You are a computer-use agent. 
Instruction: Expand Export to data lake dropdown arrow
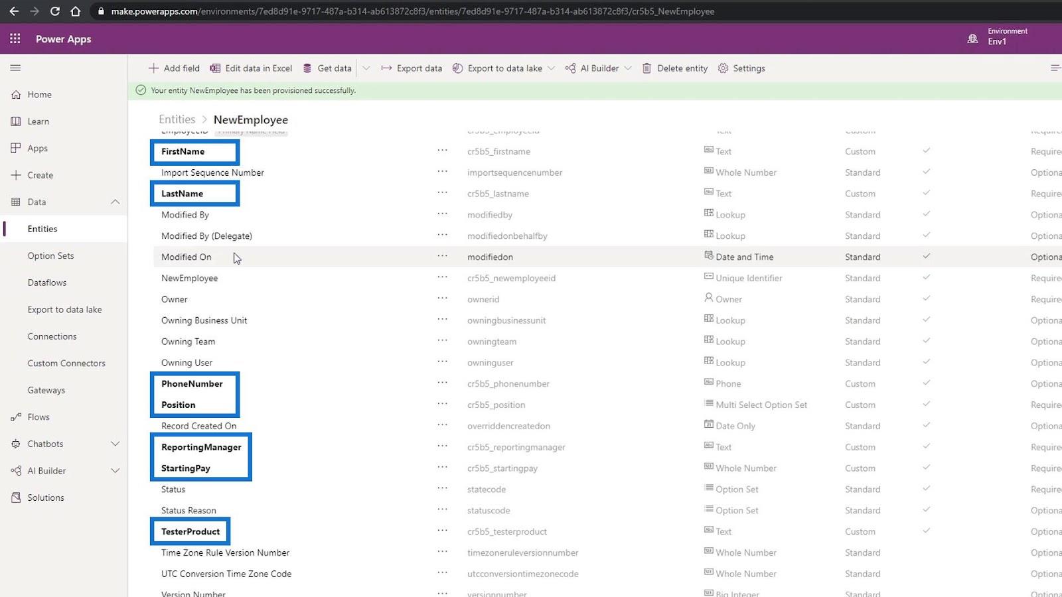tap(551, 68)
